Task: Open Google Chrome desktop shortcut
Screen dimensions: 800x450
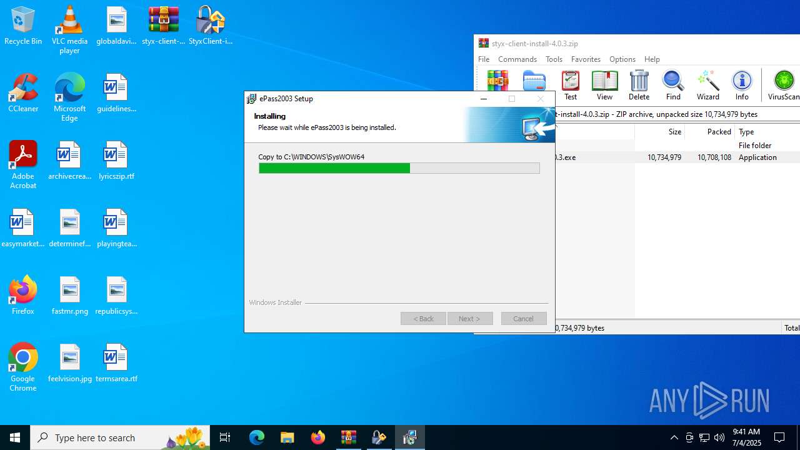Action: 23,367
